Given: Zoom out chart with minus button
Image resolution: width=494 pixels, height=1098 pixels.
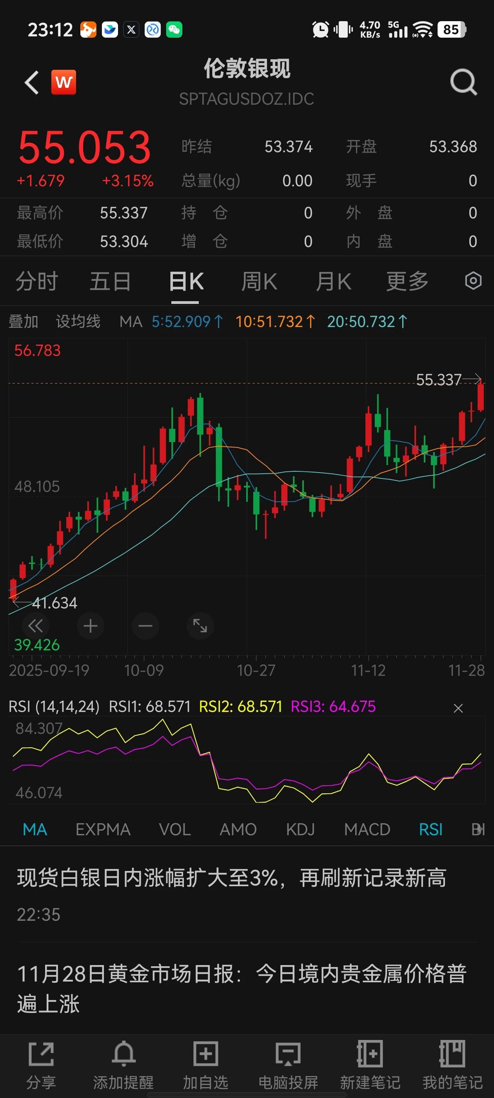Looking at the screenshot, I should click(x=145, y=626).
